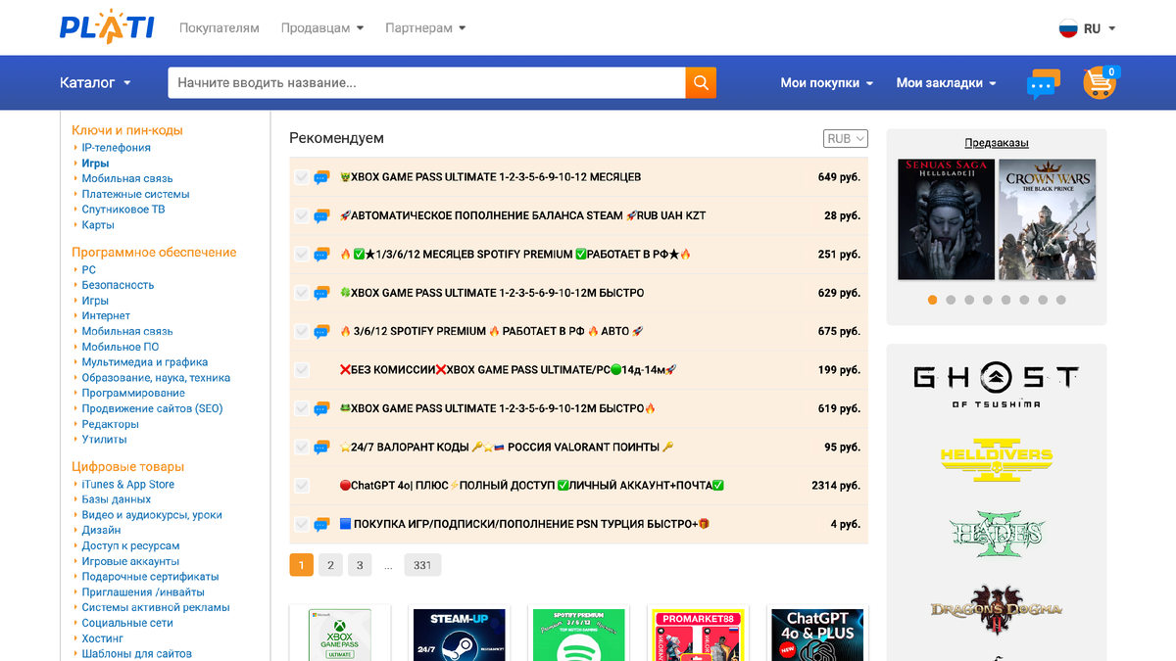1176x661 pixels.
Task: Click the Russian flag icon
Action: click(1068, 28)
